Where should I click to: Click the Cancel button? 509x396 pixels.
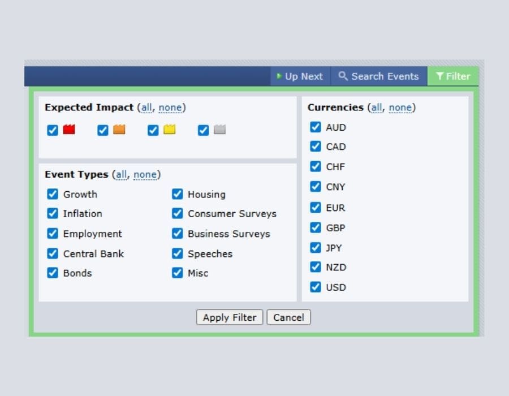(x=288, y=317)
